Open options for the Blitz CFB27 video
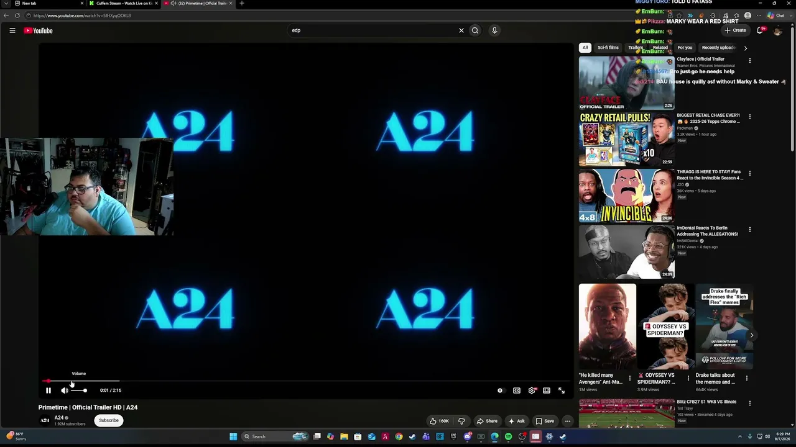Screen dimensions: 796x447 coord(749,403)
